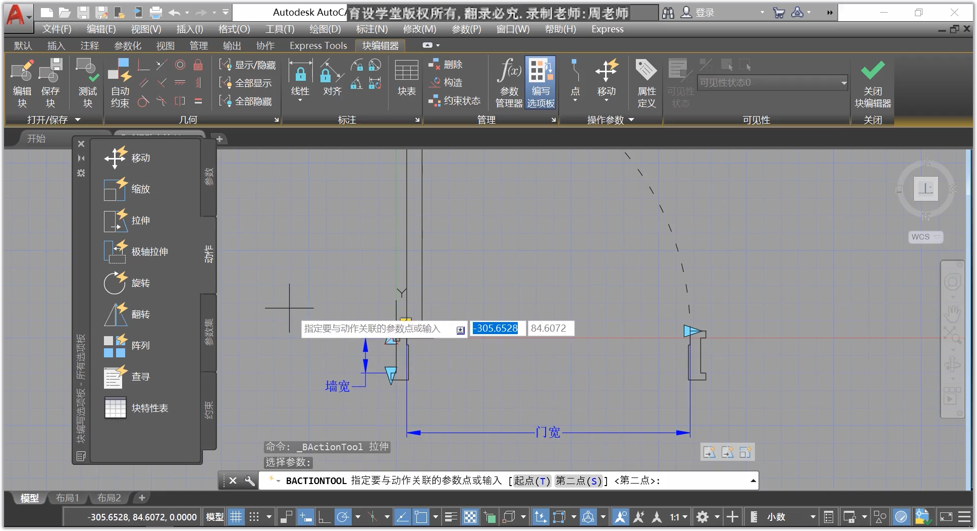Select Flip (翻转) action in palette
The height and width of the screenshot is (531, 977).
point(127,314)
